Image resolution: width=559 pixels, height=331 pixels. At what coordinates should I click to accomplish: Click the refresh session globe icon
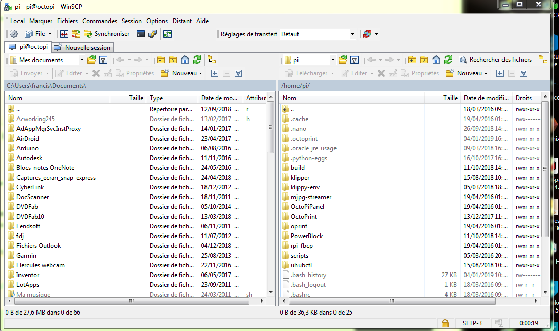coord(367,34)
